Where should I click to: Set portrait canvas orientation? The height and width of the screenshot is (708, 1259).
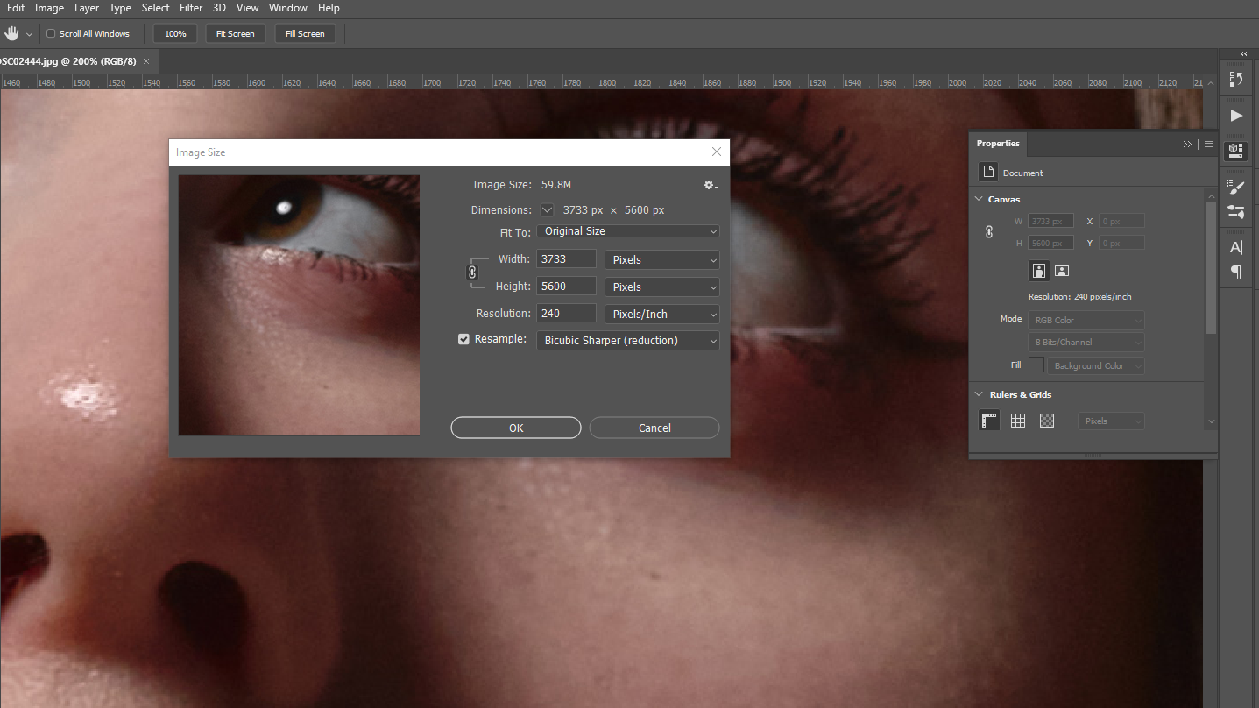click(1039, 271)
